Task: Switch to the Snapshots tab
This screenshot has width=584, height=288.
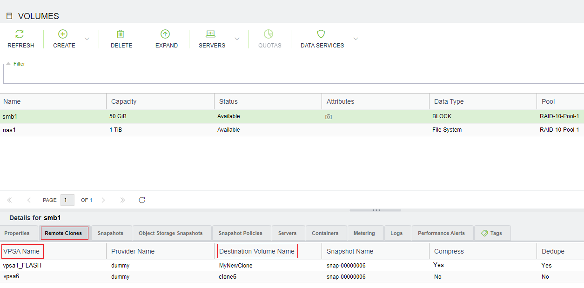Action: point(110,233)
